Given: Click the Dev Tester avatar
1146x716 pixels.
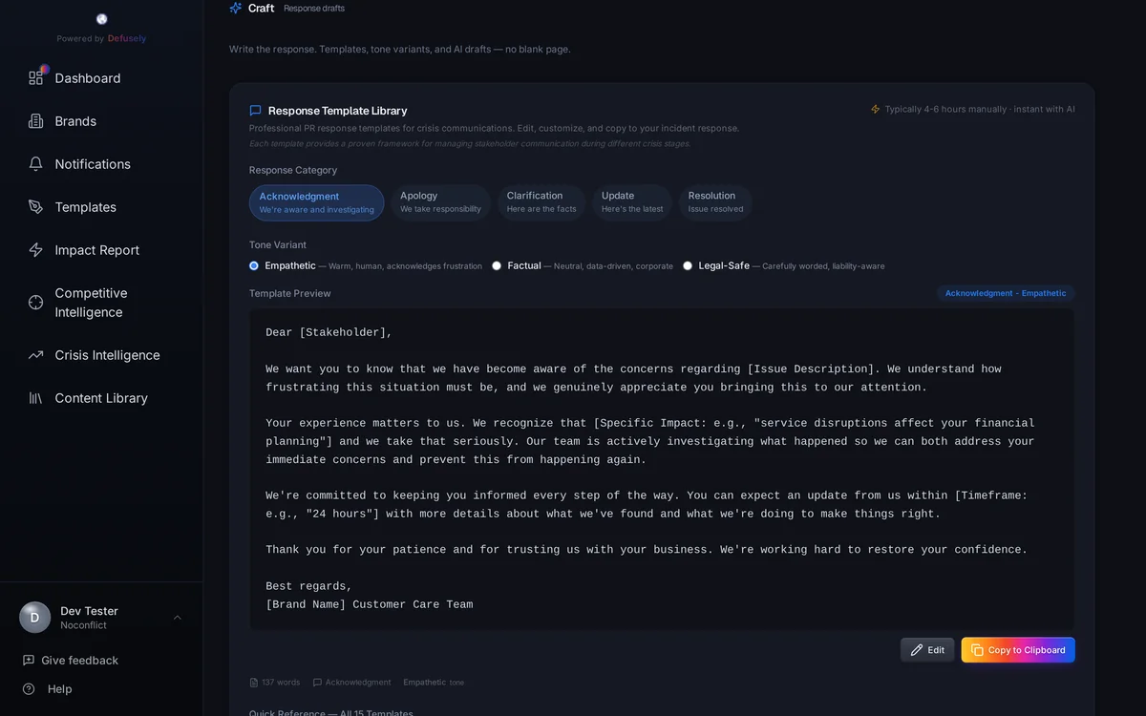Looking at the screenshot, I should 34,617.
